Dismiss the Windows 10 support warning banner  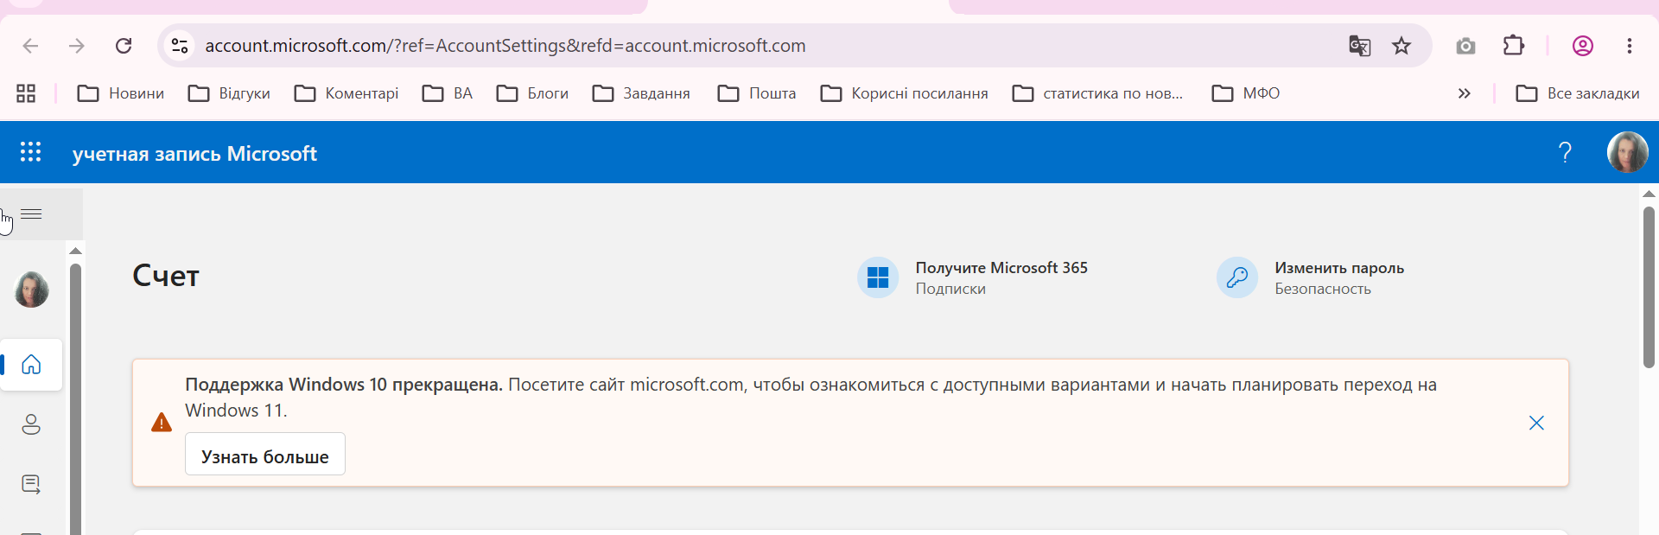[x=1536, y=423]
